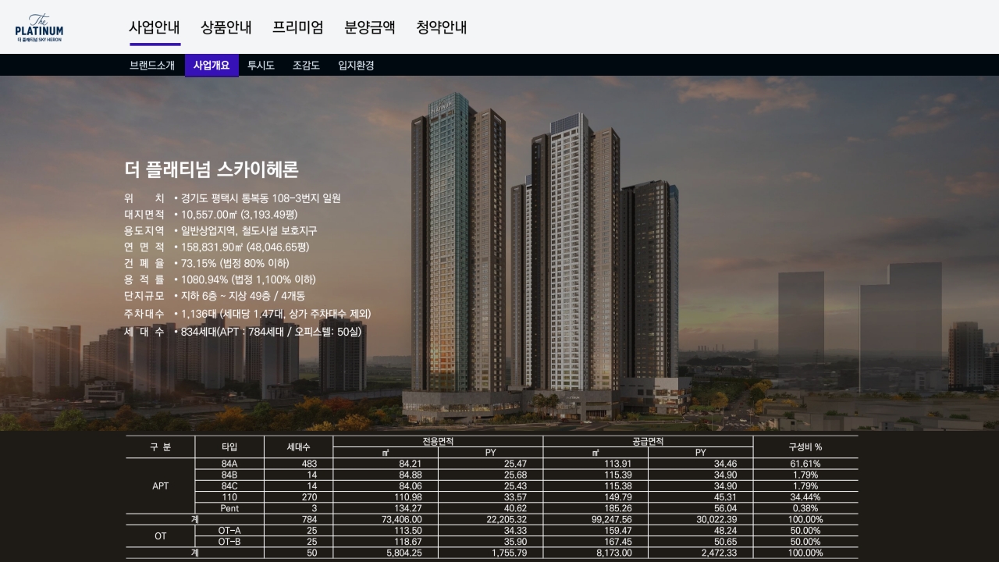Select the OT-A type cell
Viewport: 999px width, 562px height.
[x=229, y=531]
